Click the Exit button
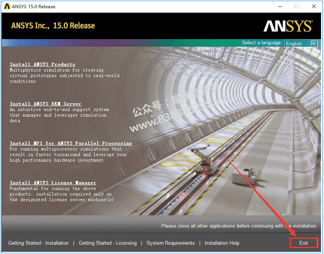Viewport: 324px width, 254px height. [303, 243]
